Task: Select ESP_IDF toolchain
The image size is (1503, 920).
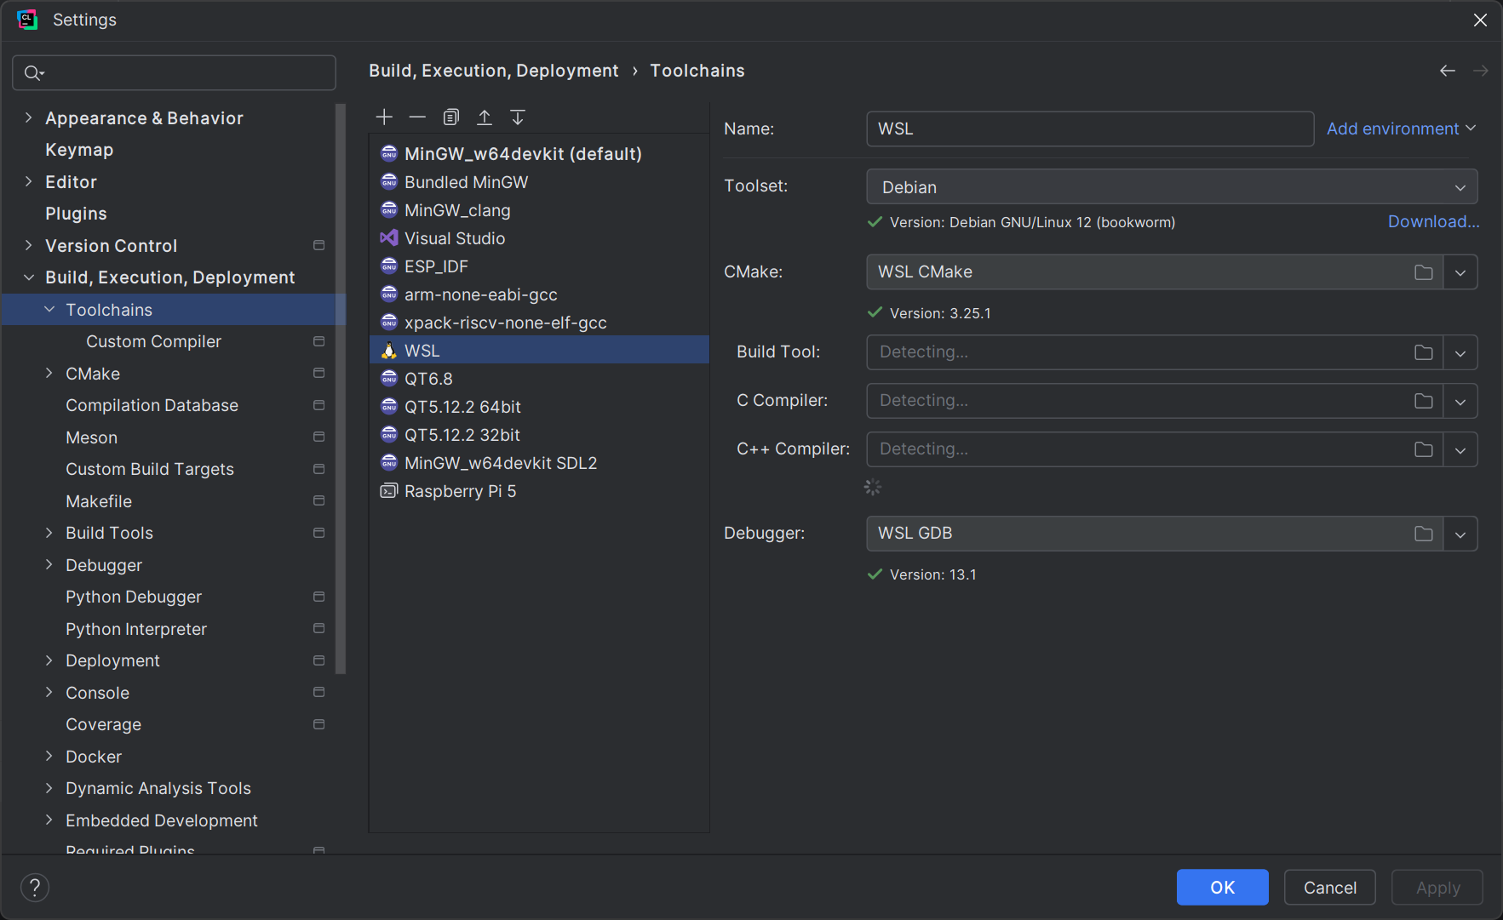Action: (539, 266)
